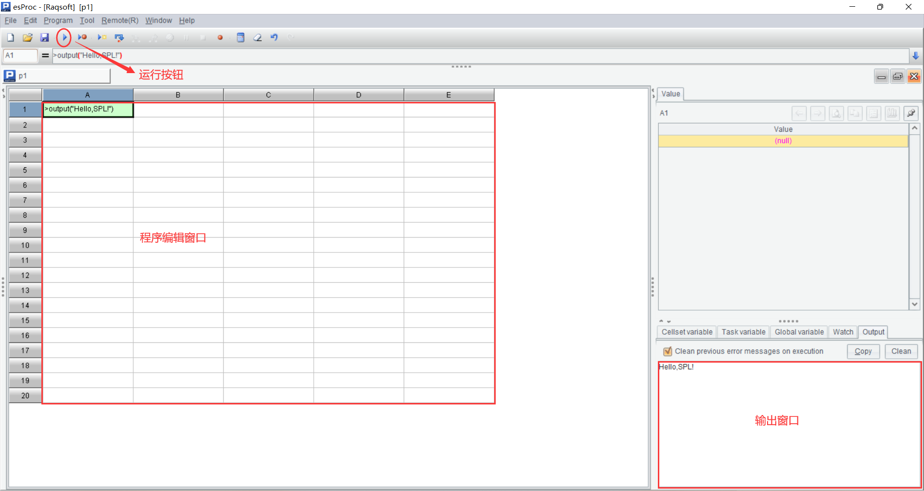
Task: Open the Program menu
Action: coord(58,20)
